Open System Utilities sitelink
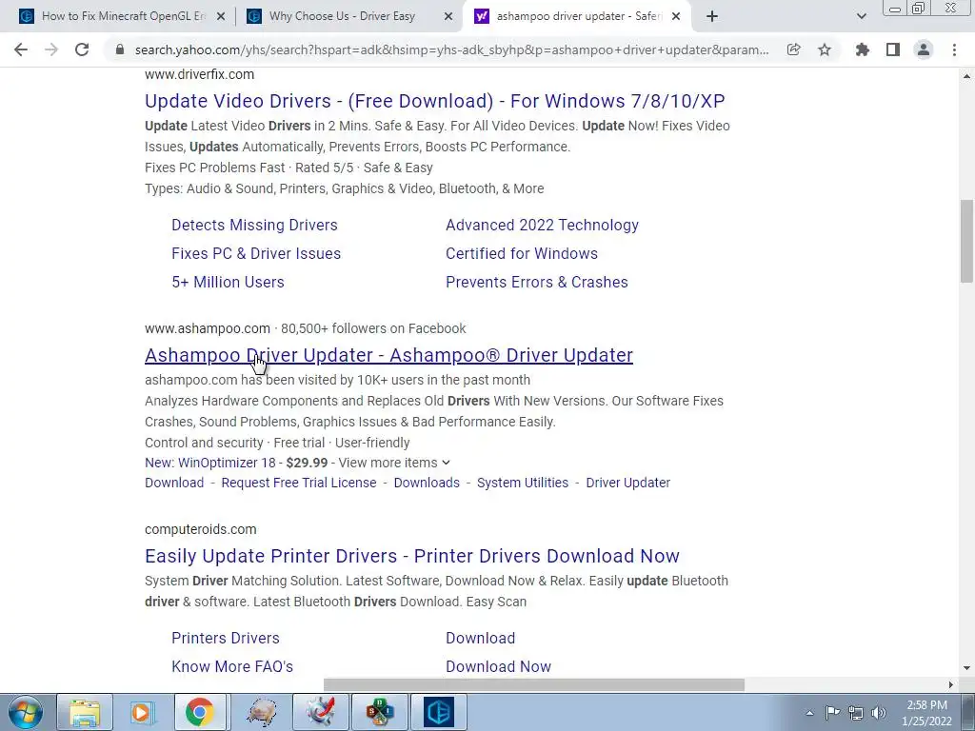This screenshot has height=731, width=975. (523, 483)
